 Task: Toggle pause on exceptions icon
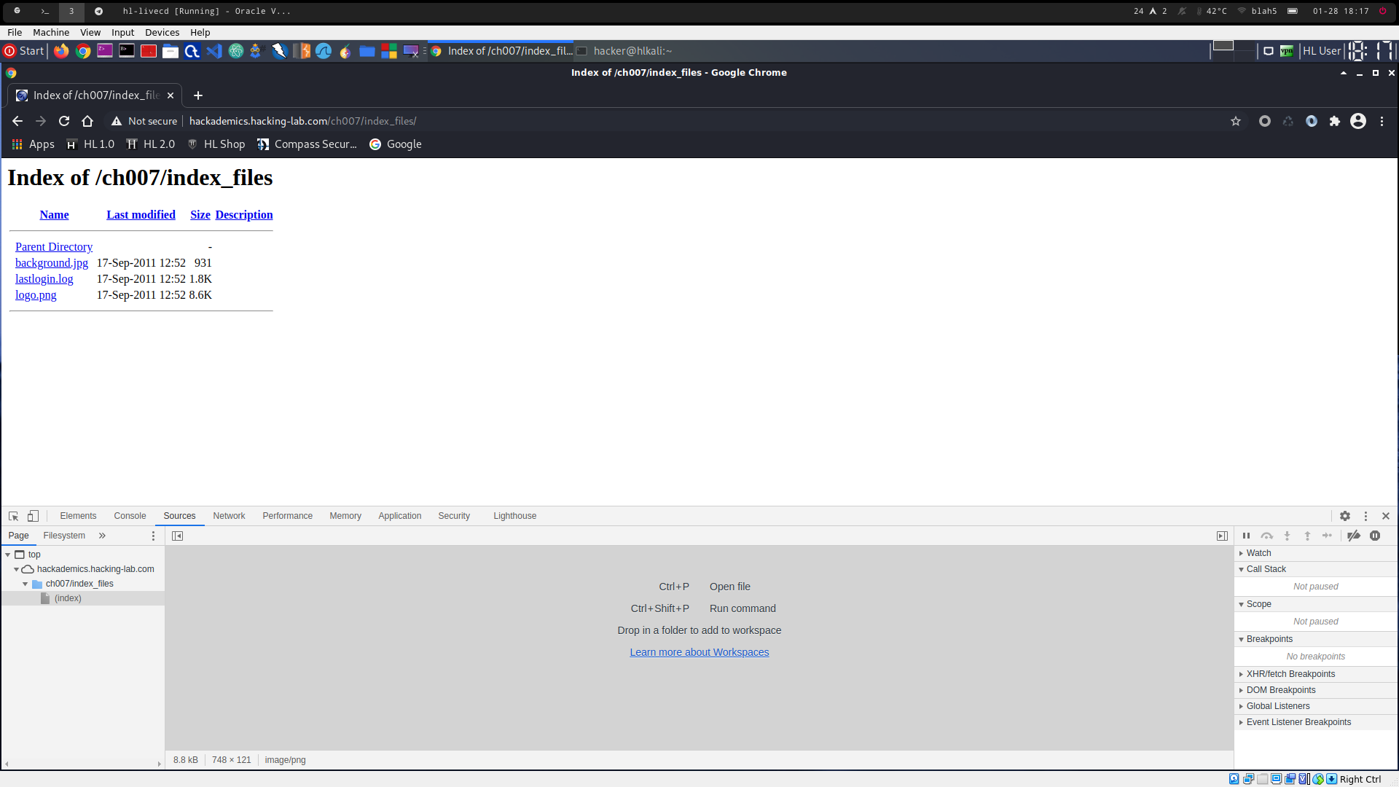pos(1375,536)
